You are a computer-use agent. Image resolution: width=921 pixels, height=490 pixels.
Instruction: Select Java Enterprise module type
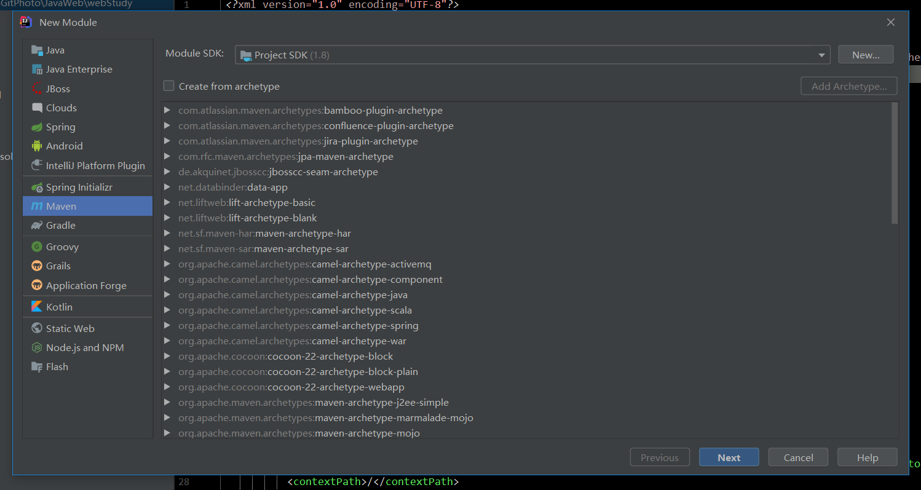point(87,69)
